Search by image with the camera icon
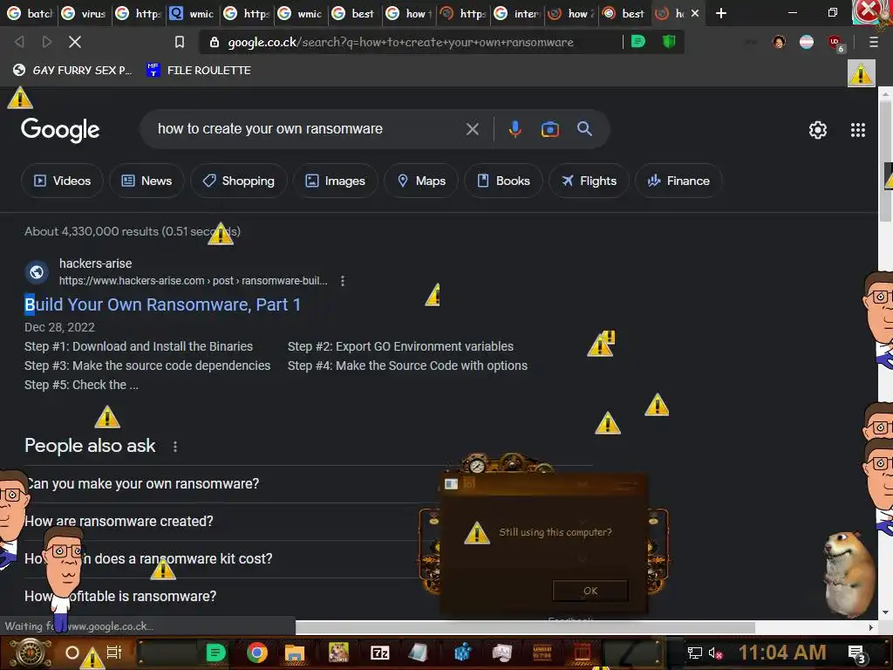The image size is (893, 670). tap(549, 129)
